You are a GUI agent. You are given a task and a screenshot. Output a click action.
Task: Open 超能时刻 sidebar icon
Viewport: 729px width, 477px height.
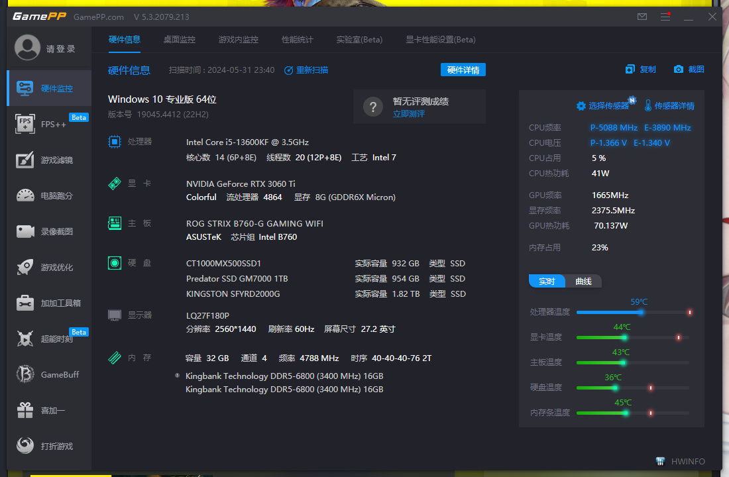[x=25, y=339]
